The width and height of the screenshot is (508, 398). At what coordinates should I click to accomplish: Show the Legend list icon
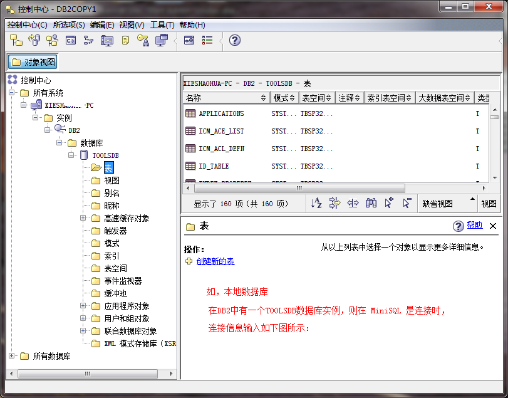tap(207, 40)
